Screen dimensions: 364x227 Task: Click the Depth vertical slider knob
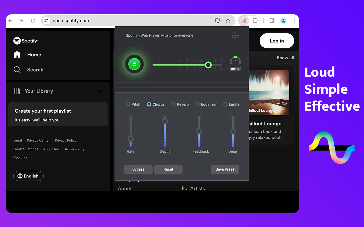(165, 121)
